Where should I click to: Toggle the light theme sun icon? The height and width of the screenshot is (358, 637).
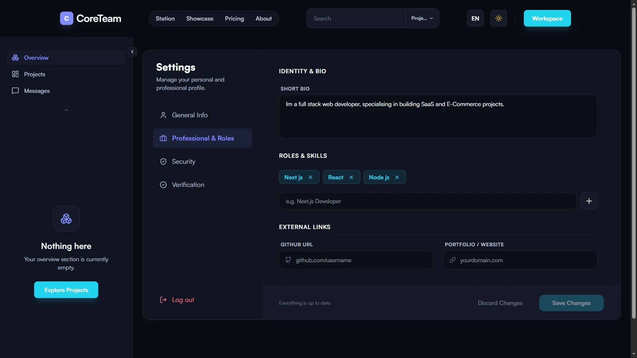(498, 18)
